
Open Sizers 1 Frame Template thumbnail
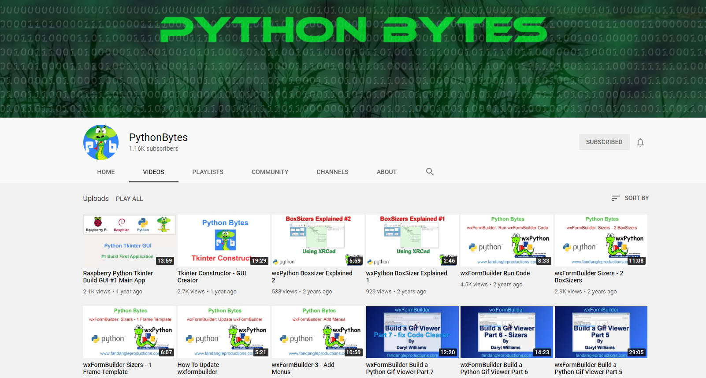[130, 332]
